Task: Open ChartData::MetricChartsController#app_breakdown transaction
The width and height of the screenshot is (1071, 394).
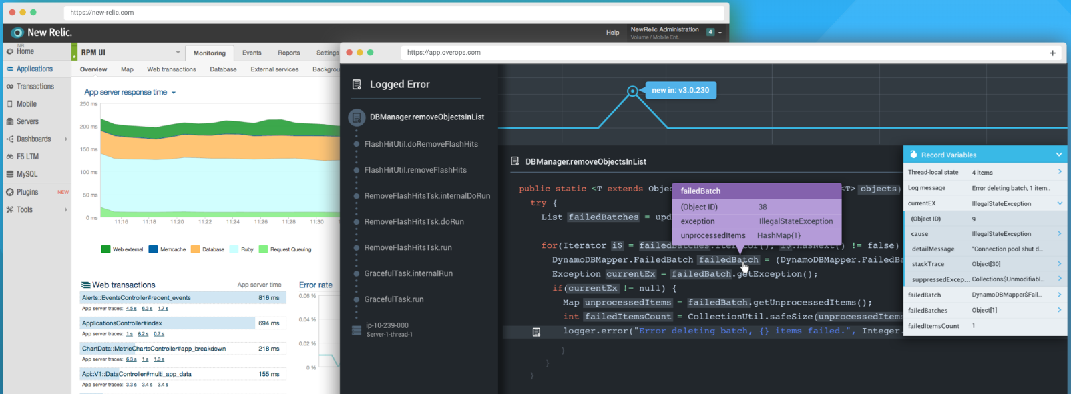Action: pos(183,349)
